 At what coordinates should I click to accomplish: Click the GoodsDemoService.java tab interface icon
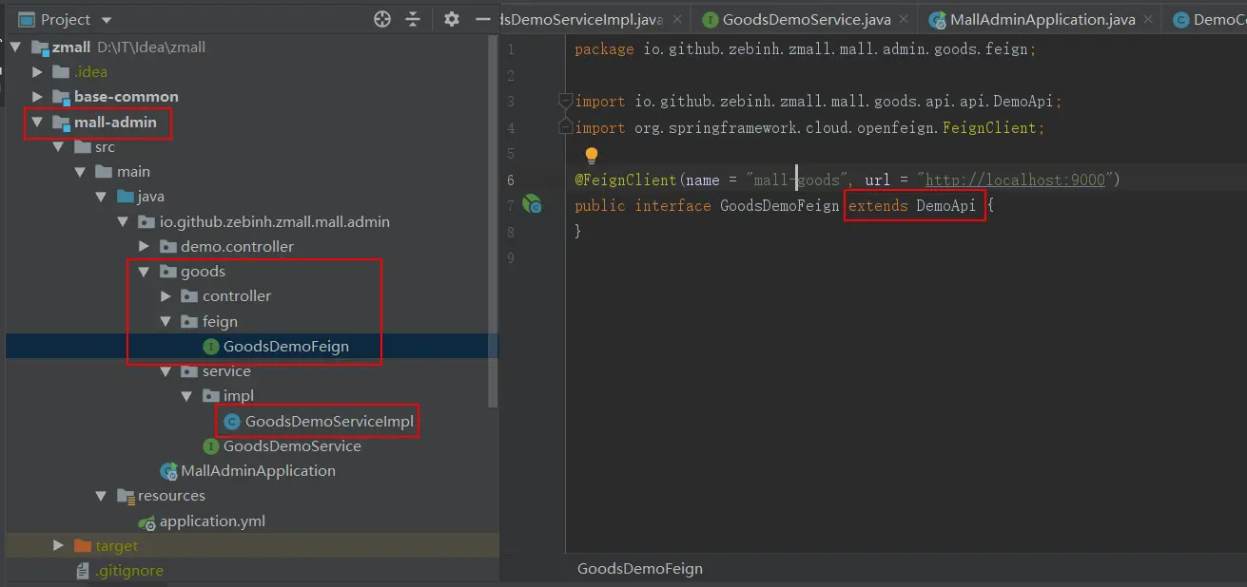[710, 19]
